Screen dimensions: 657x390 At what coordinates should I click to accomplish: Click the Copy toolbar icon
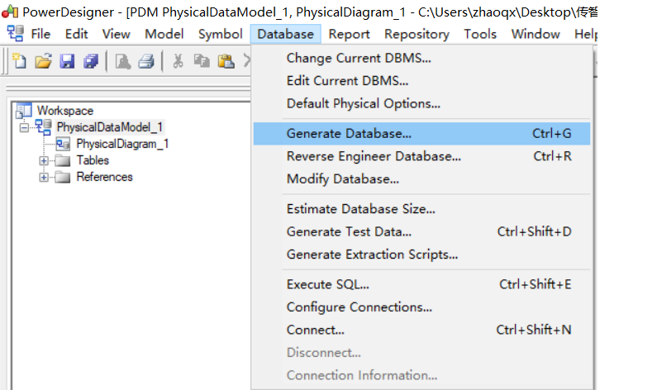202,61
